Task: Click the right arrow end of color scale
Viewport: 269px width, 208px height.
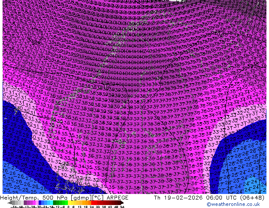Action: point(122,203)
